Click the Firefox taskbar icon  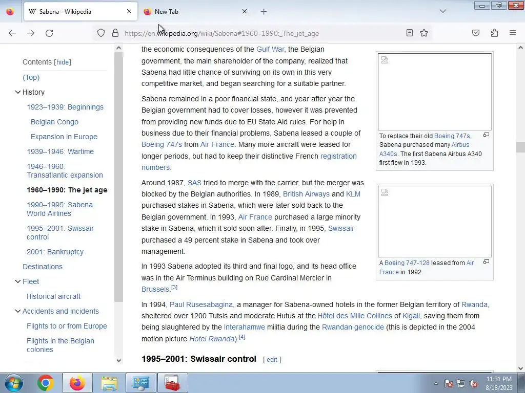pyautogui.click(x=77, y=383)
